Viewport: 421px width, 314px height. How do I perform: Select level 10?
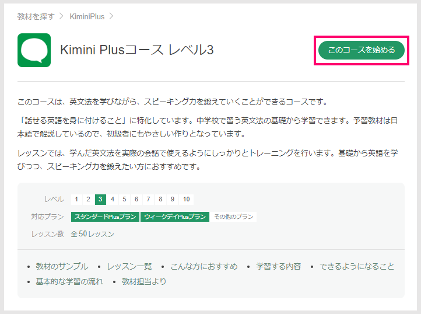(x=187, y=199)
